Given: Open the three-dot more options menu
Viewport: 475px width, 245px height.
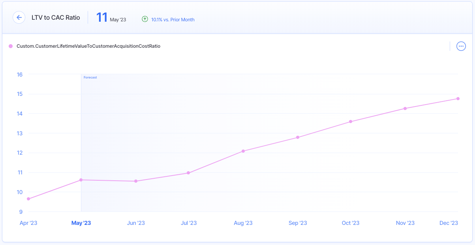Looking at the screenshot, I should (x=461, y=46).
